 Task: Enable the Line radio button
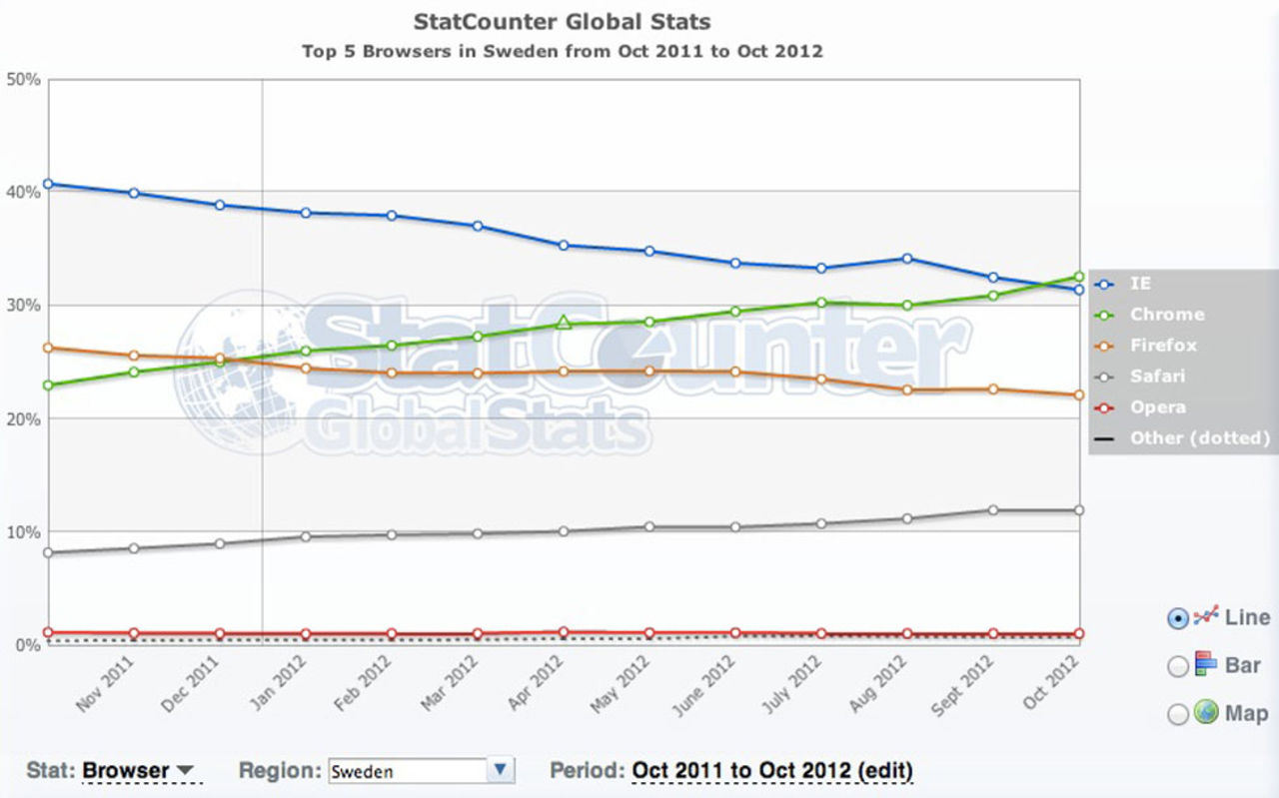(x=1179, y=617)
